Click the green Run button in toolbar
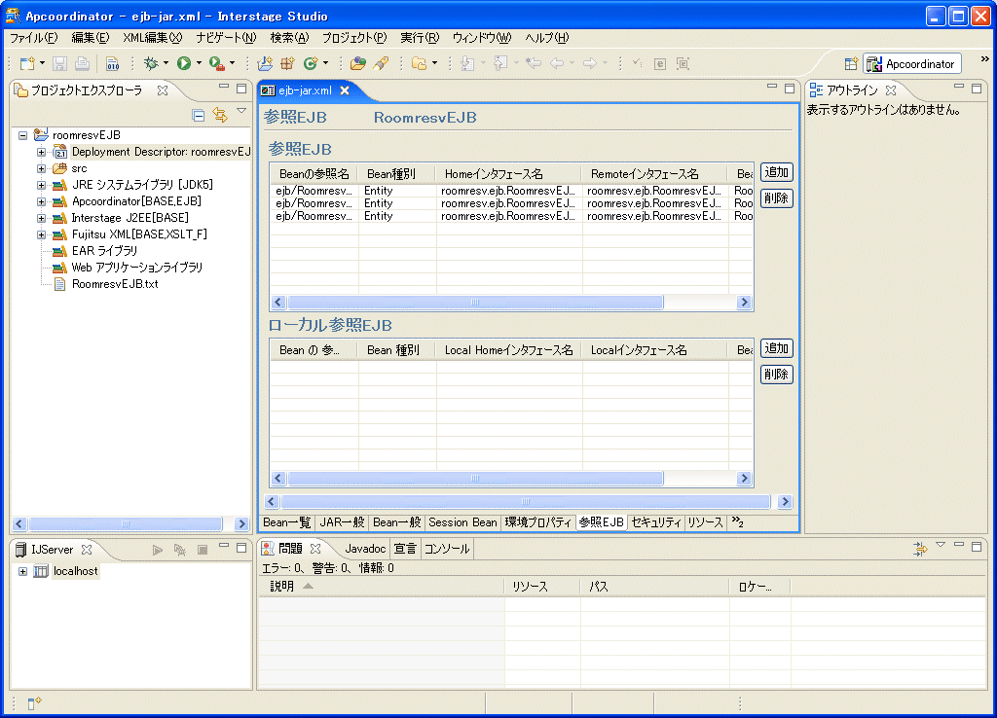The width and height of the screenshot is (997, 718). click(x=184, y=63)
